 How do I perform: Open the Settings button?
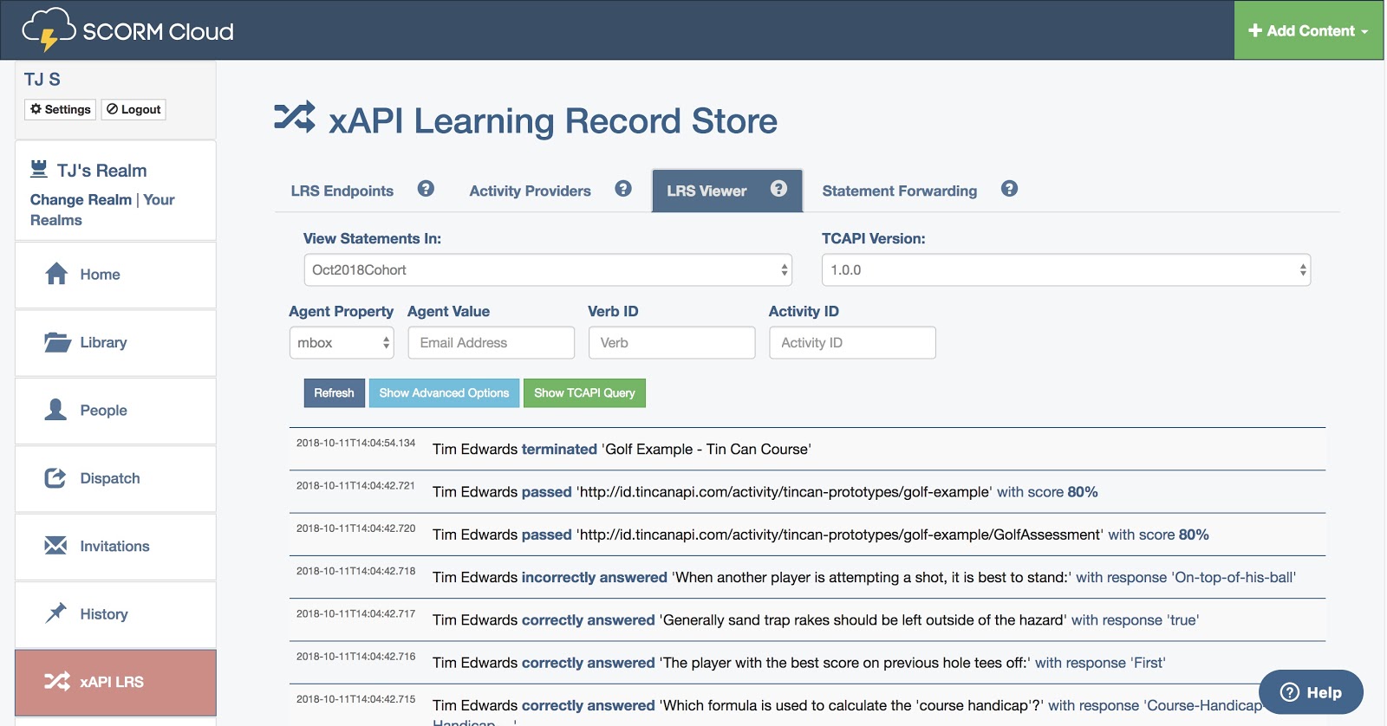(60, 109)
